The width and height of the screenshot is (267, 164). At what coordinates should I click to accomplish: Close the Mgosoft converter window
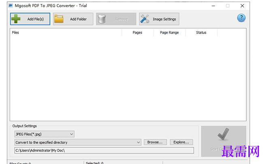[242, 6]
